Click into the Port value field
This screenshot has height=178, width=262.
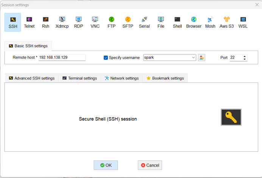pos(236,57)
